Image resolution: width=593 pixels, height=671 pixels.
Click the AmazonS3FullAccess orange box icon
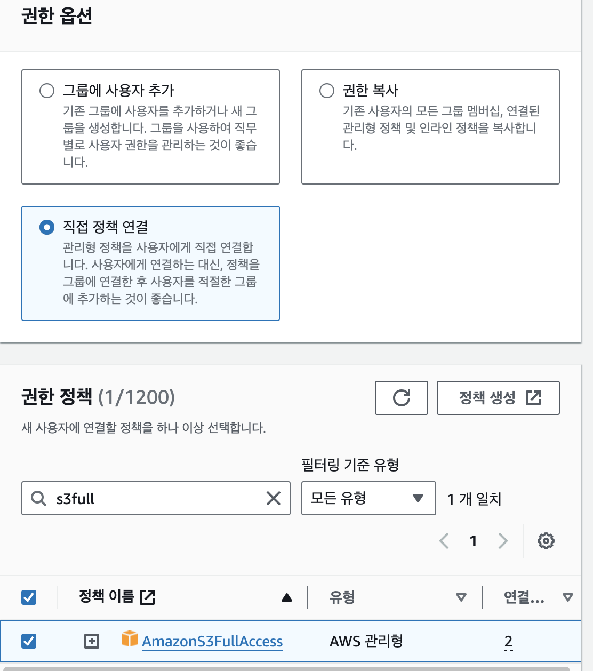coord(129,638)
